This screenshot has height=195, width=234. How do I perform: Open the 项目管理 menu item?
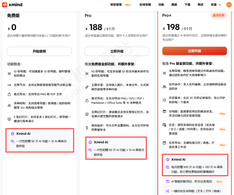pyautogui.click(x=116, y=5)
